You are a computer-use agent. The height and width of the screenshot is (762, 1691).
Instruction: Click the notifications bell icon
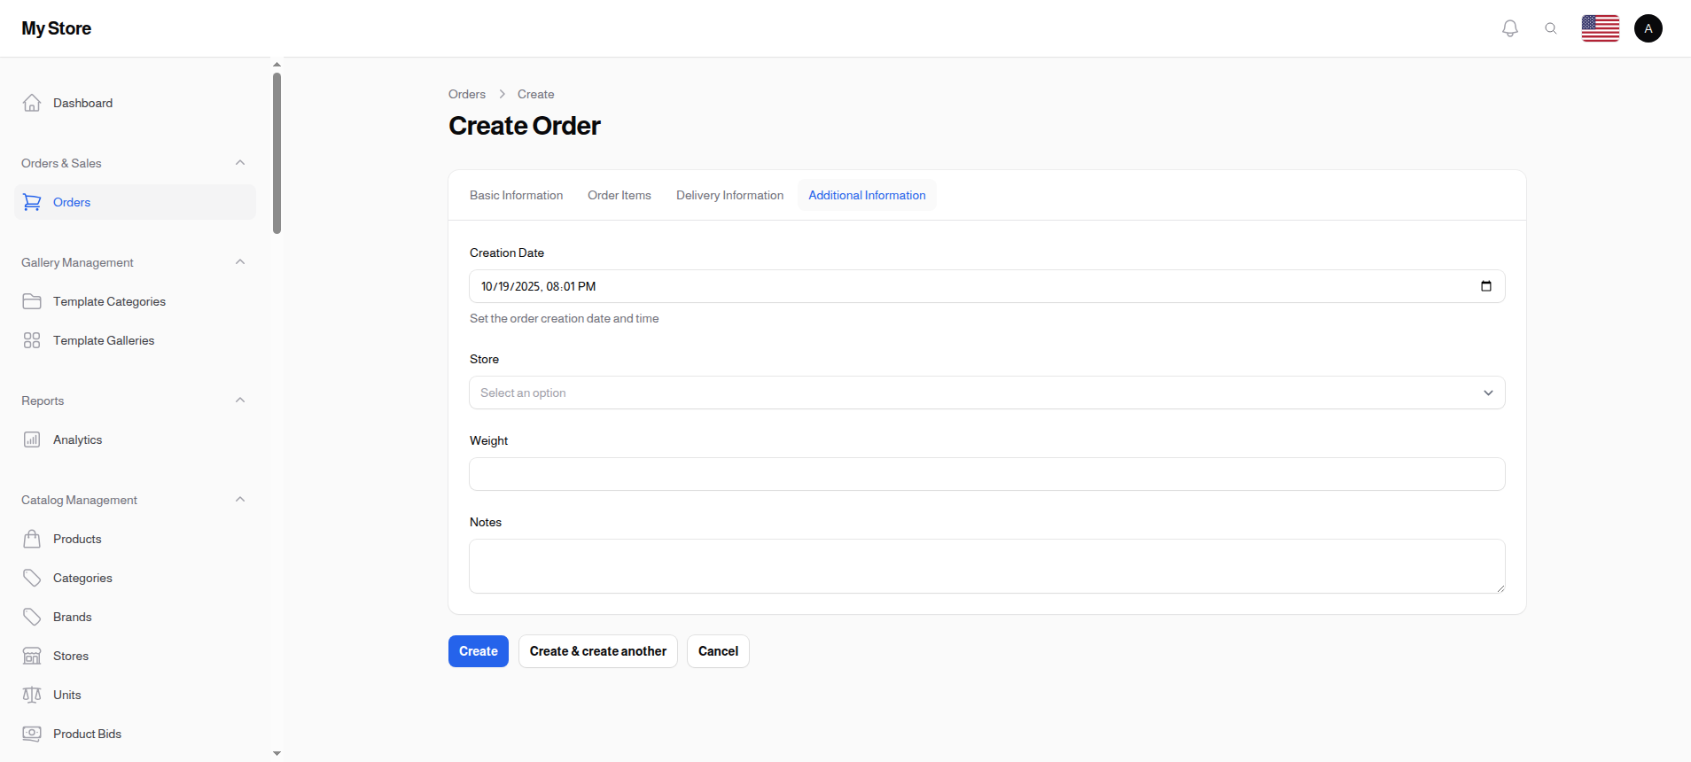coord(1510,28)
